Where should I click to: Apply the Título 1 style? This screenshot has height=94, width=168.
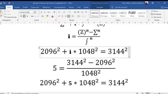[x=113, y=14]
